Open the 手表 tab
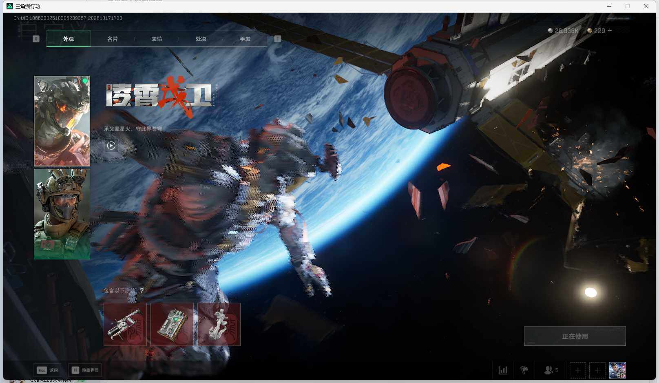Viewport: 659px width, 383px height. click(245, 39)
